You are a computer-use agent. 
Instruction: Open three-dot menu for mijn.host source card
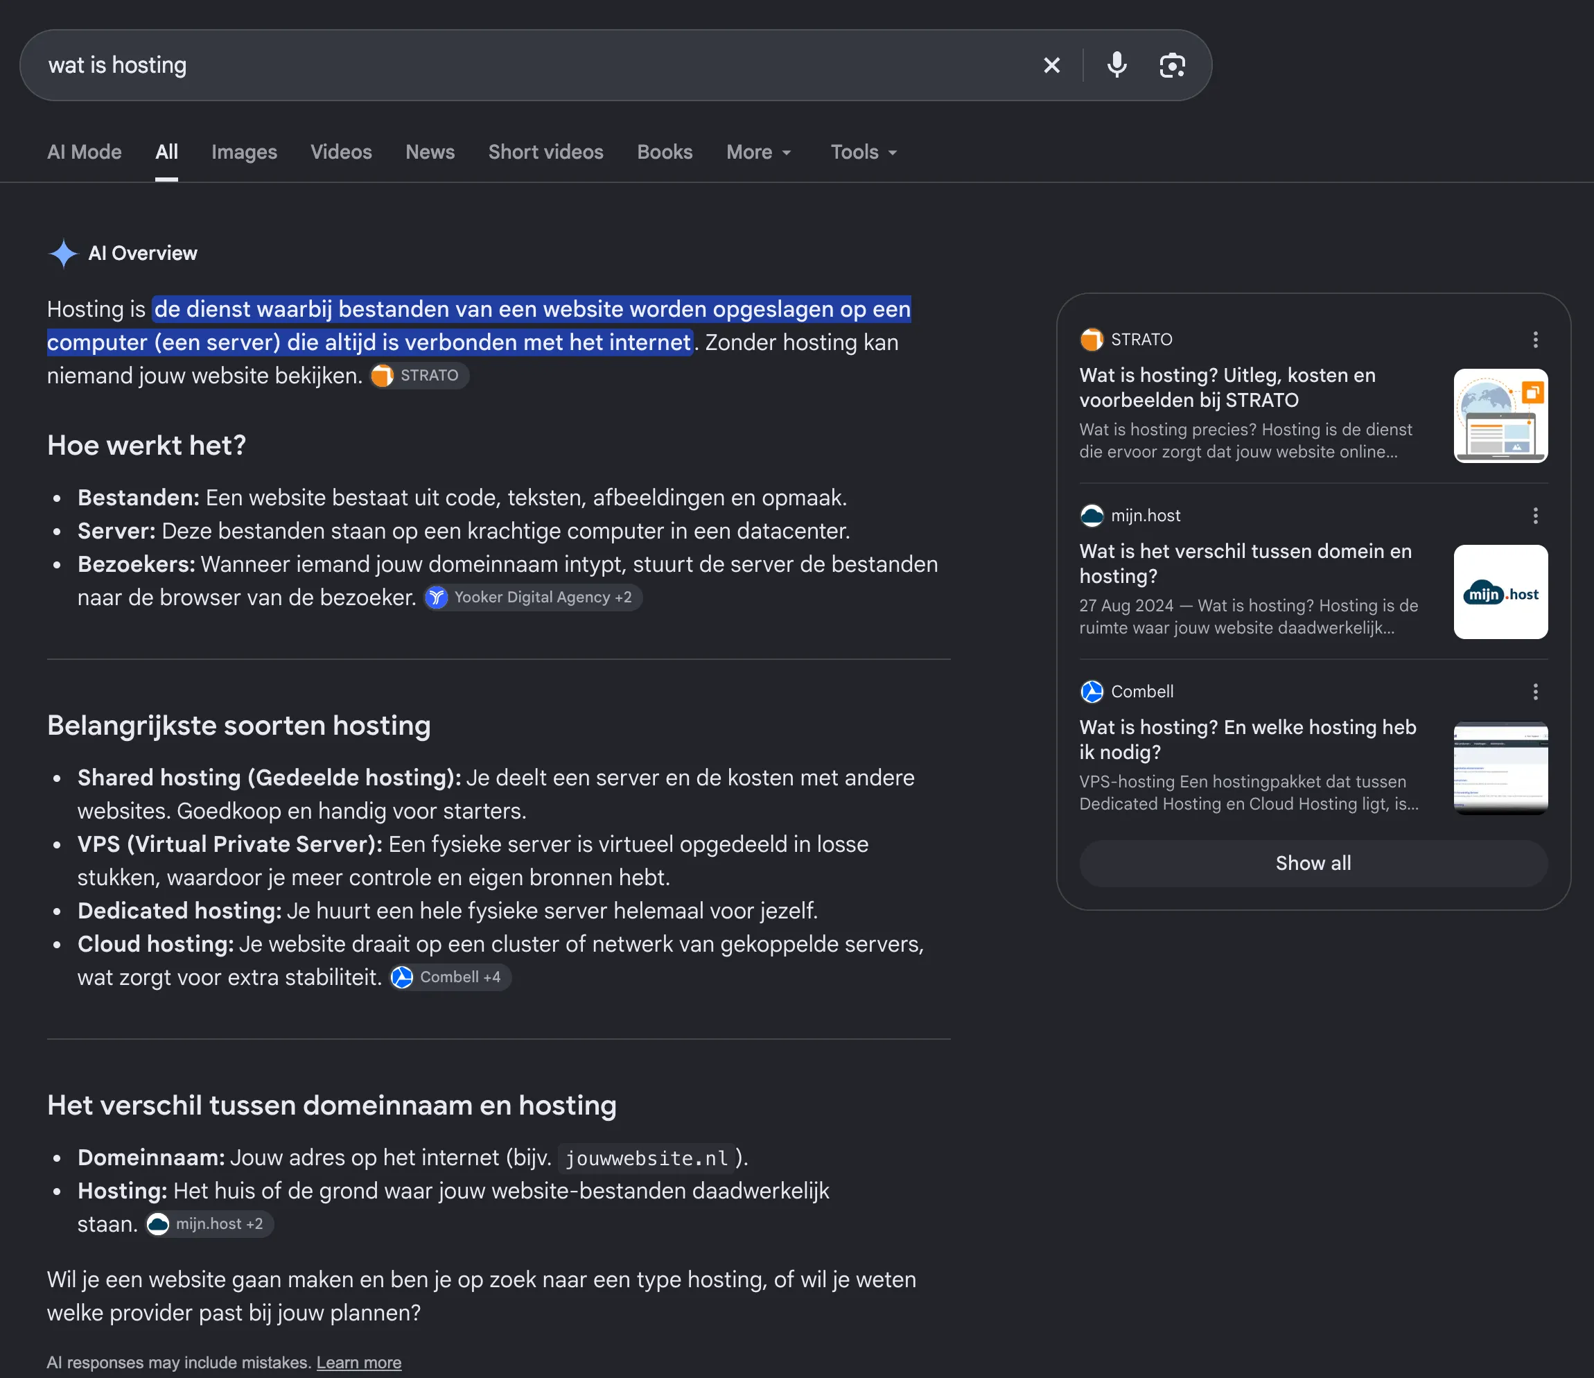point(1535,516)
